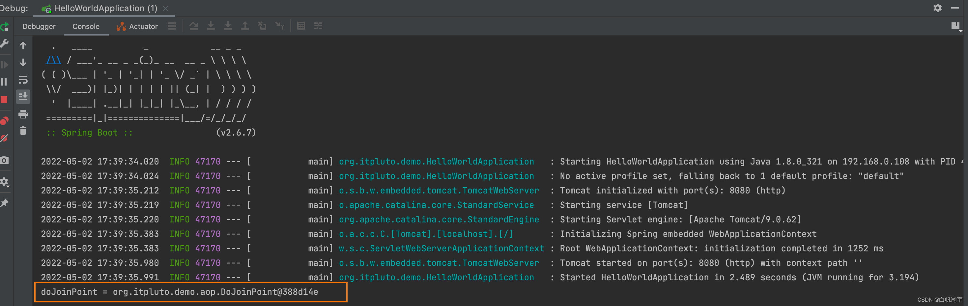968x306 pixels.
Task: Open the Actuator tab
Action: click(x=137, y=26)
